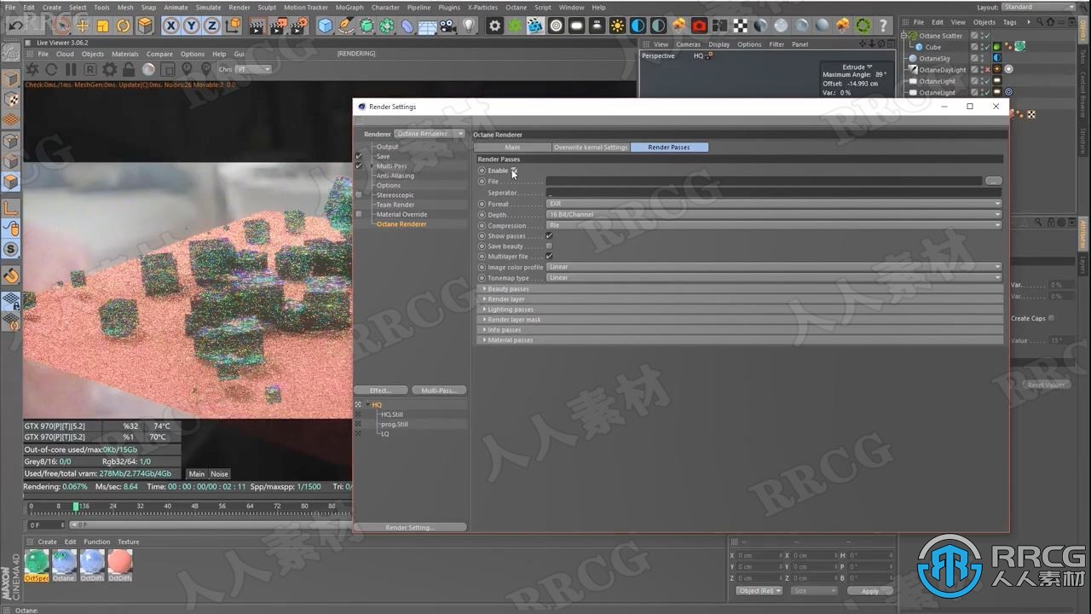This screenshot has width=1091, height=614.
Task: Select the Move tool cross icon
Action: 83,26
